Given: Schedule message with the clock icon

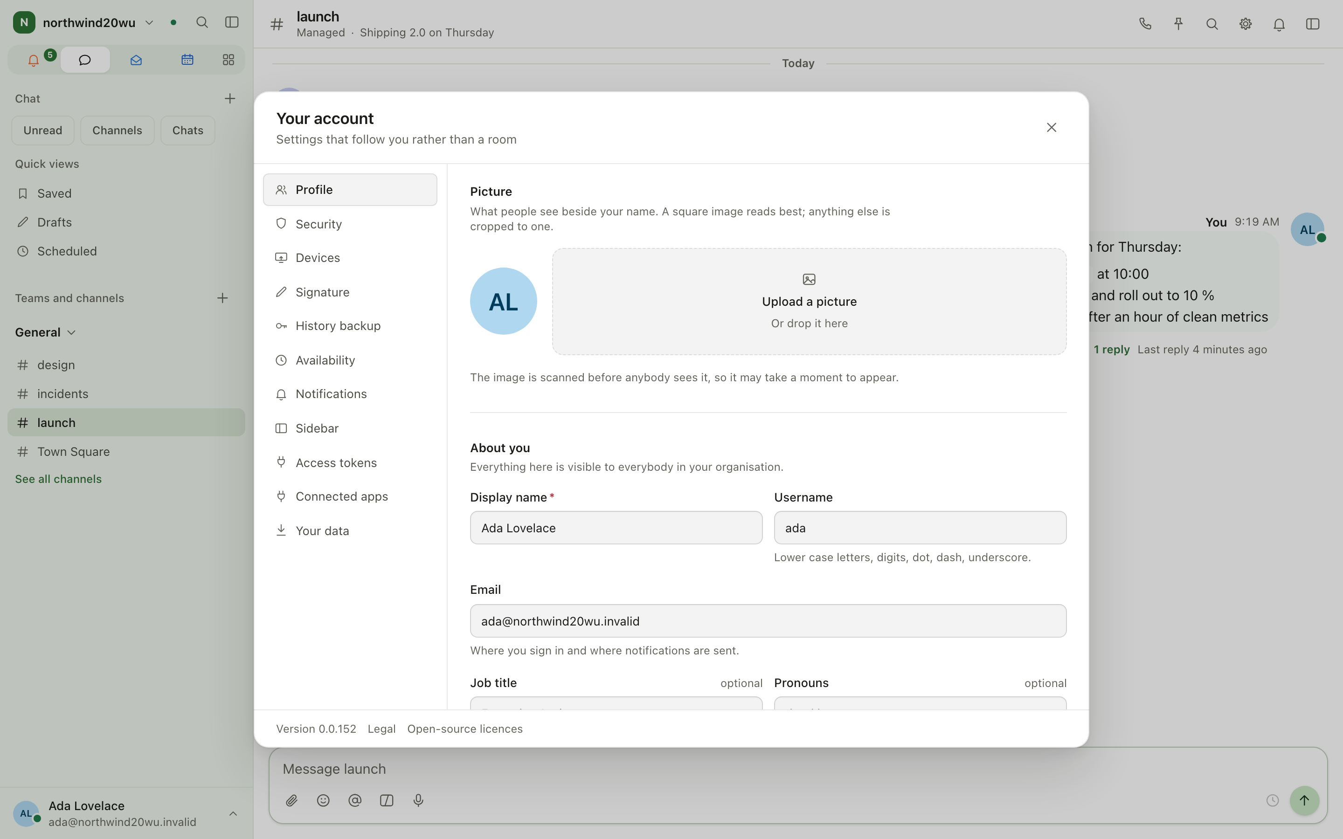Looking at the screenshot, I should 1273,801.
